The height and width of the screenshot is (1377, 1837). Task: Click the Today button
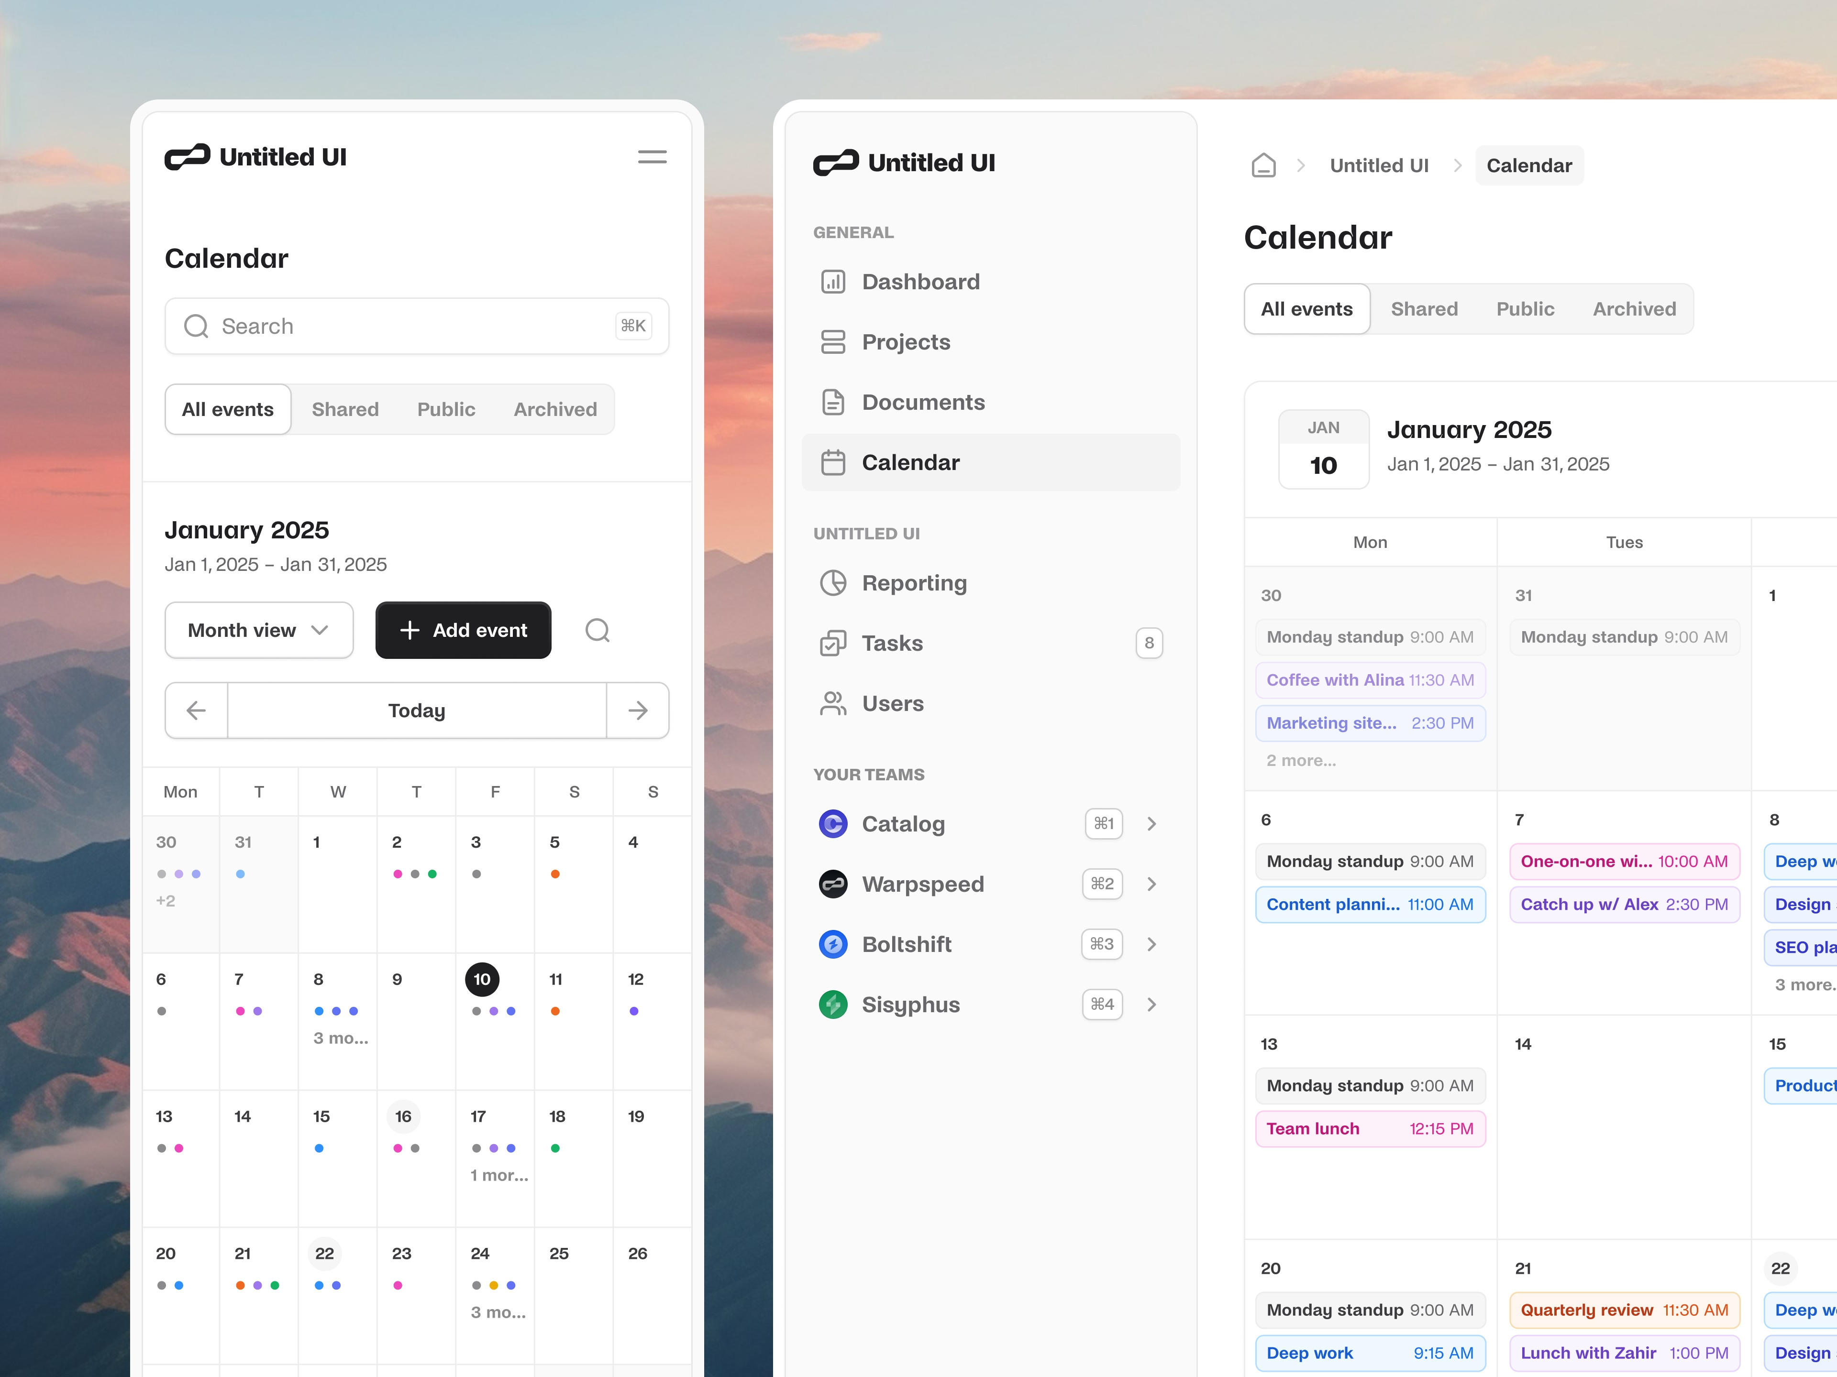[416, 710]
